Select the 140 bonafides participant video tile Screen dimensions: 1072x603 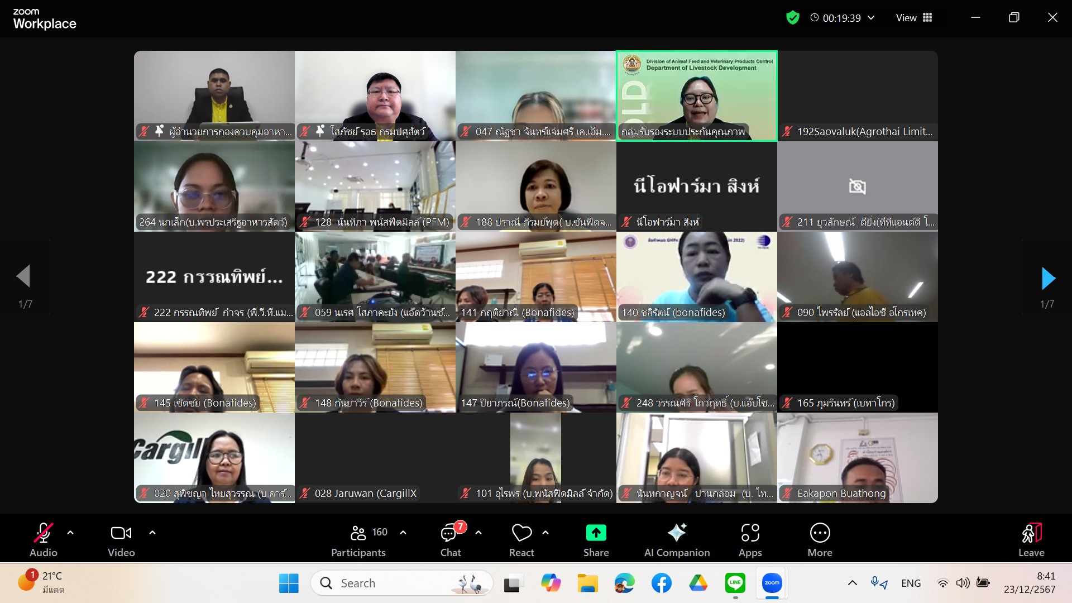coord(696,276)
